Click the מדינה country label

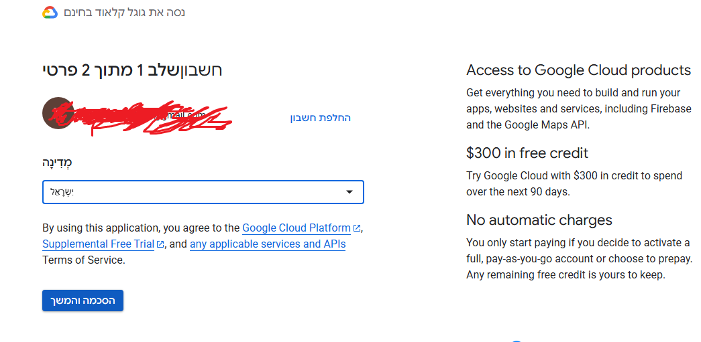pos(57,163)
